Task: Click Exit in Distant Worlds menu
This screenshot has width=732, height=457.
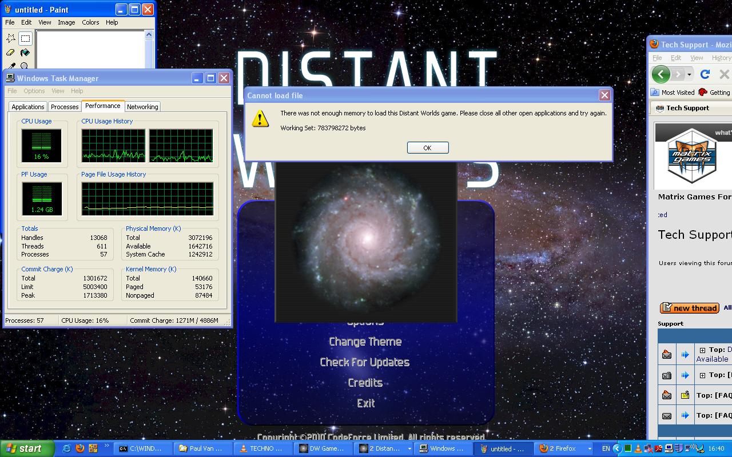Action: click(366, 403)
